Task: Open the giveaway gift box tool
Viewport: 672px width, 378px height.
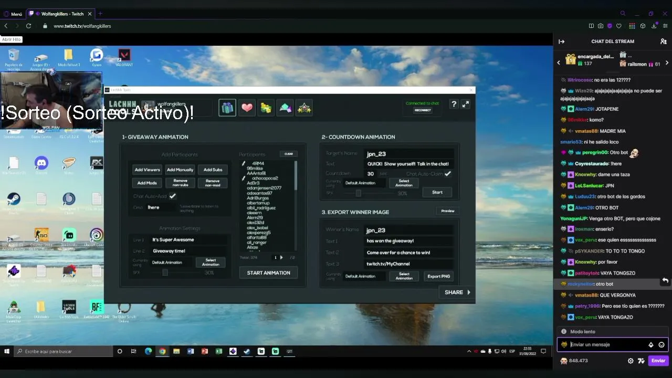Action: [227, 108]
